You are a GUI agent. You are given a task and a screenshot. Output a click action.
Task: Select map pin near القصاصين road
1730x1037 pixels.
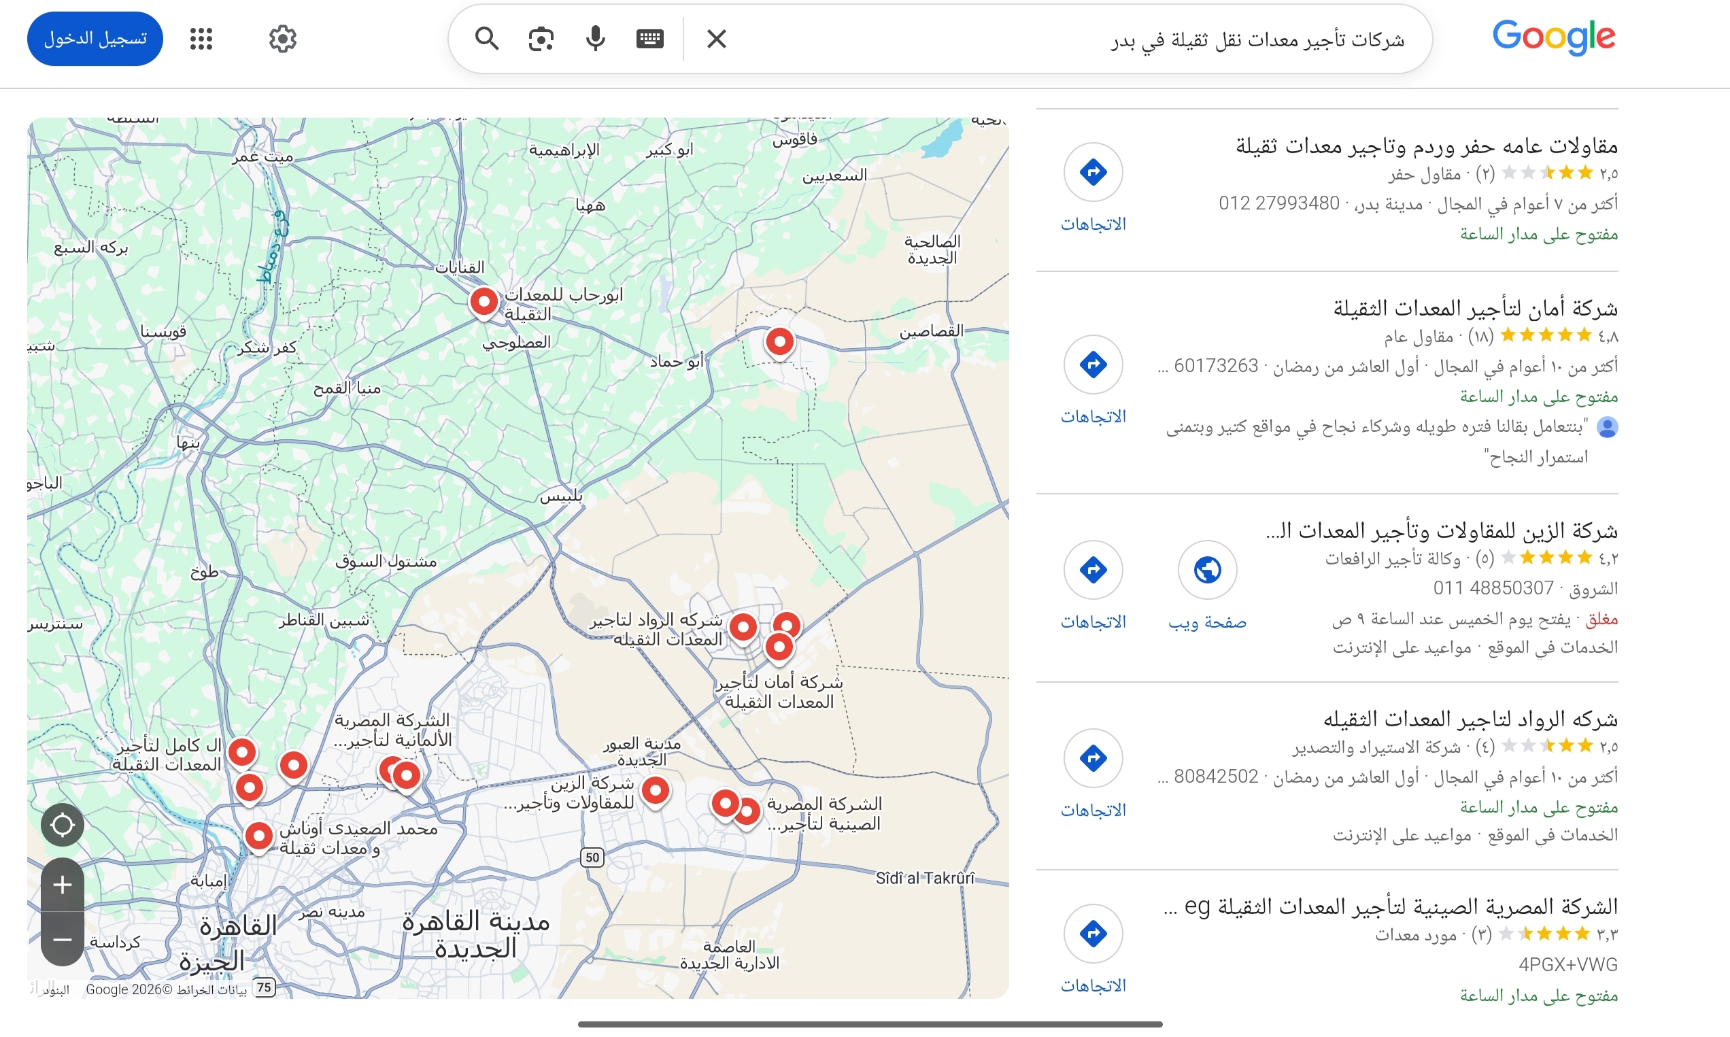(x=780, y=343)
